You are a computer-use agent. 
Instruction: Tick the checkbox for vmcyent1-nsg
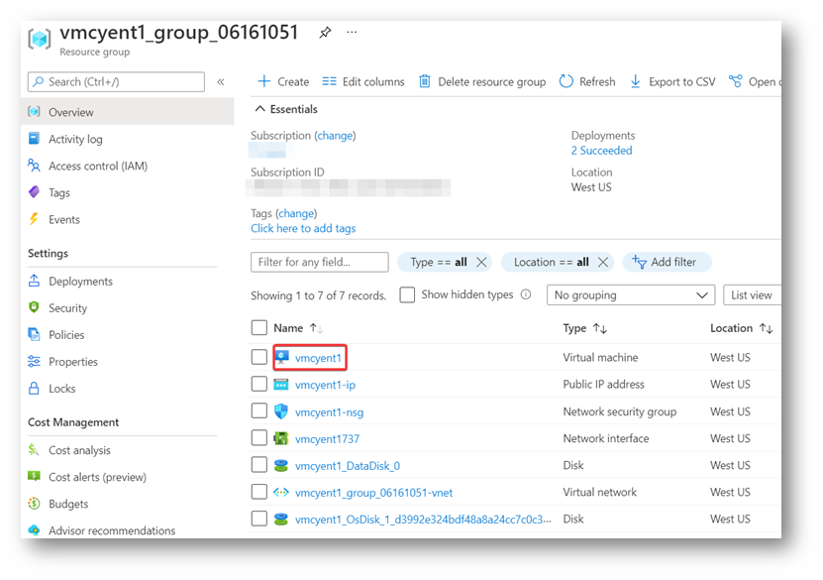point(259,411)
